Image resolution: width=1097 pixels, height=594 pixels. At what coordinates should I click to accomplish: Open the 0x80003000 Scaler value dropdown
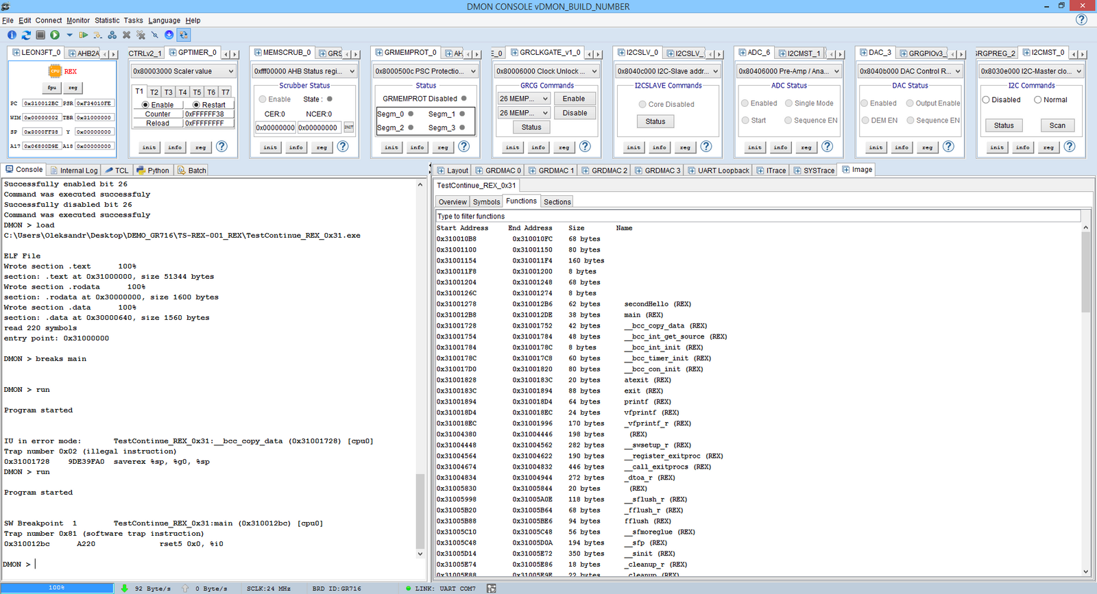[184, 71]
